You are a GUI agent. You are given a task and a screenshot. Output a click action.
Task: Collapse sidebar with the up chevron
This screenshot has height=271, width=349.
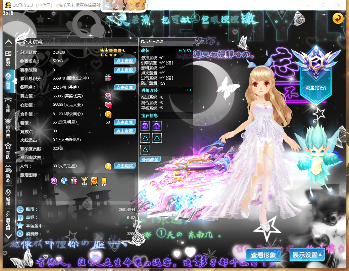(x=8, y=42)
